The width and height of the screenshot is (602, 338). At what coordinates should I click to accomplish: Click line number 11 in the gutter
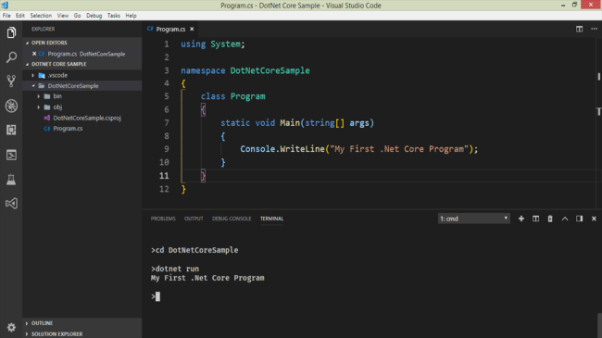click(164, 176)
